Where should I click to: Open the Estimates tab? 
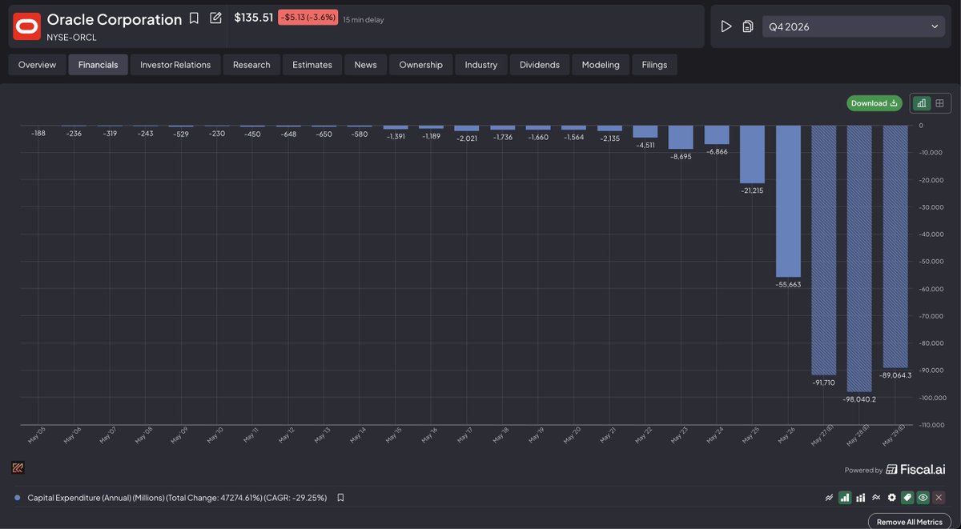coord(312,65)
